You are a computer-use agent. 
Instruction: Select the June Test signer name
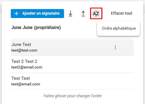coord(21,45)
